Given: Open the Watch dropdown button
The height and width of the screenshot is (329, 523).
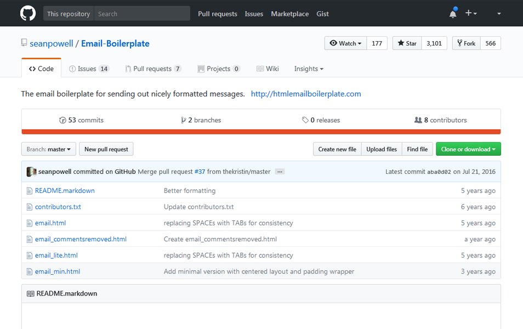Looking at the screenshot, I should (345, 43).
